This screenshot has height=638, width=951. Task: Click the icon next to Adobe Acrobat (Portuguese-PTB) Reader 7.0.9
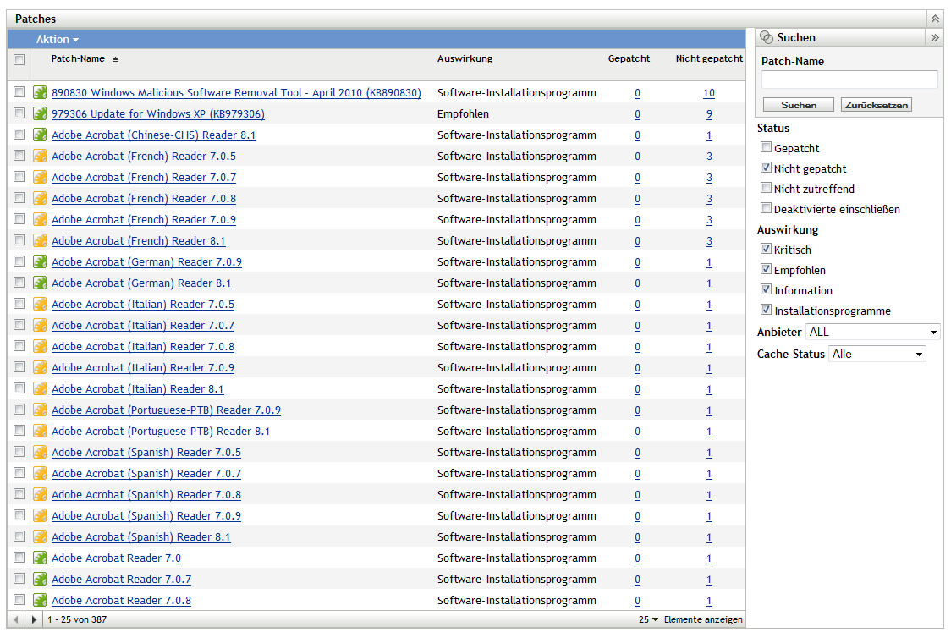coord(40,410)
